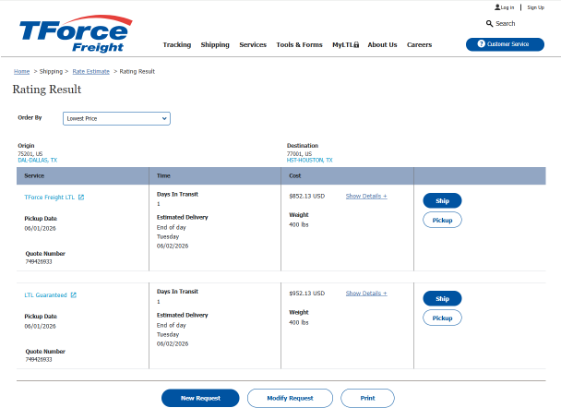Click the TForce Freight logo
The width and height of the screenshot is (561, 420).
coord(76,33)
